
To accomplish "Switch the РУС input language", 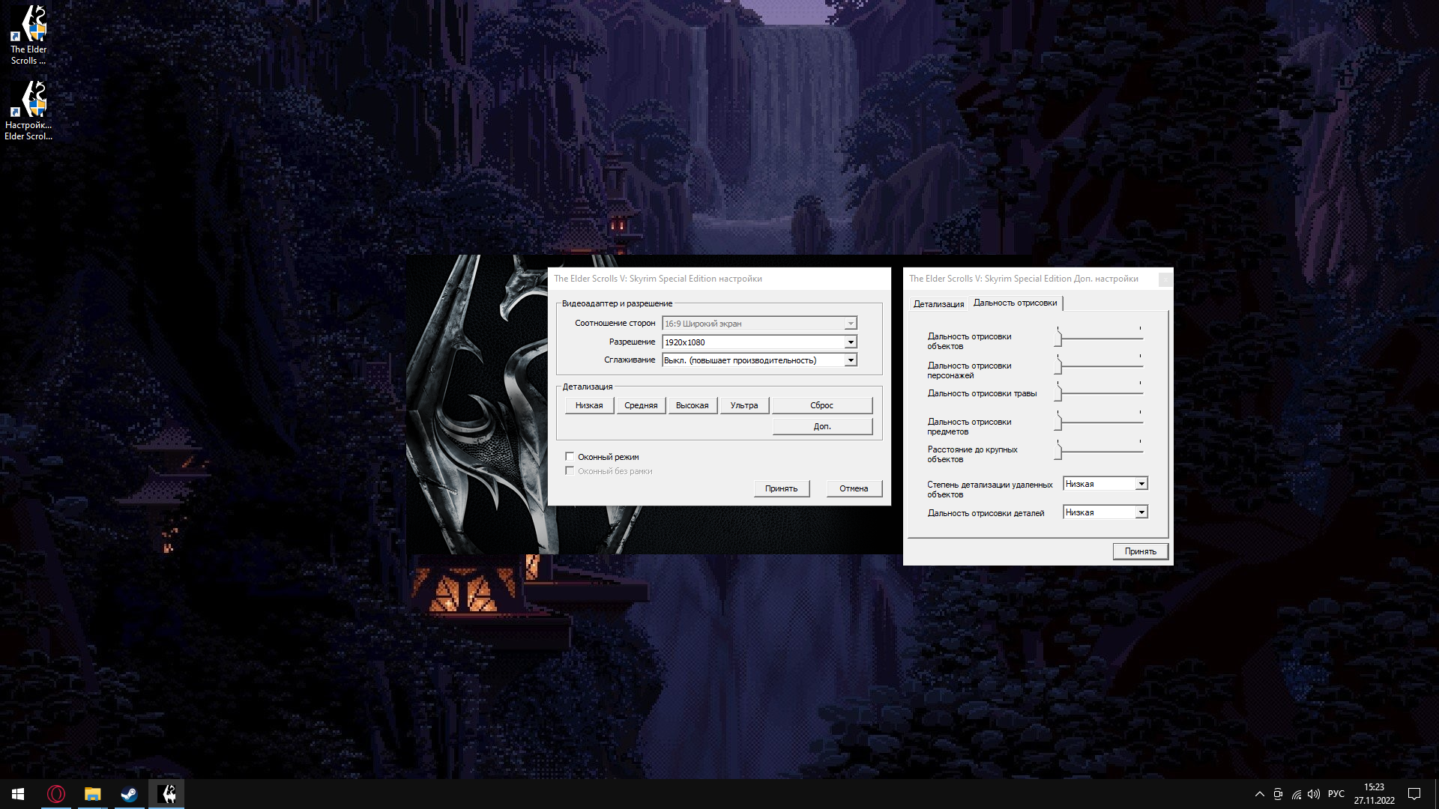I will point(1336,794).
